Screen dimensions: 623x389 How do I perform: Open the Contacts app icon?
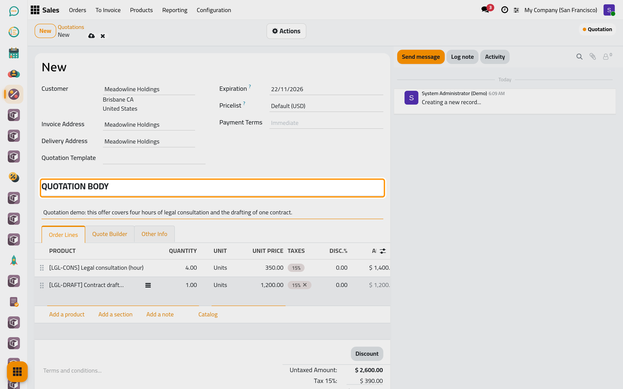pyautogui.click(x=14, y=74)
